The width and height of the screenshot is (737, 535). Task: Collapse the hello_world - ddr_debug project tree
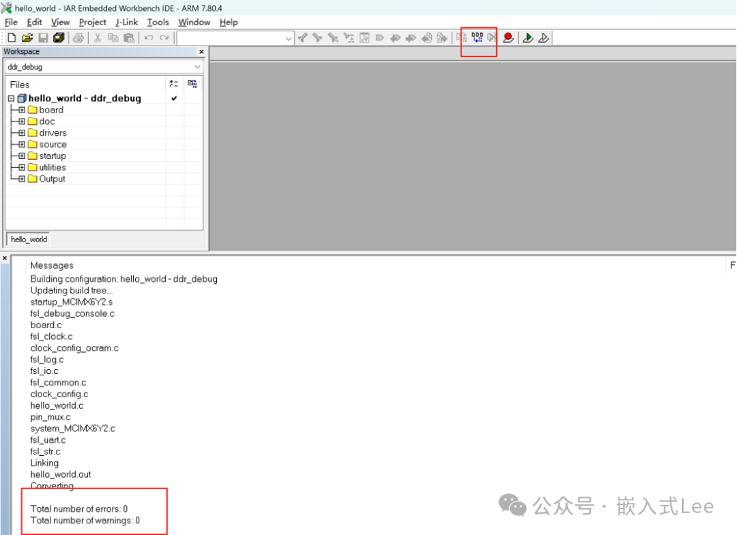10,98
